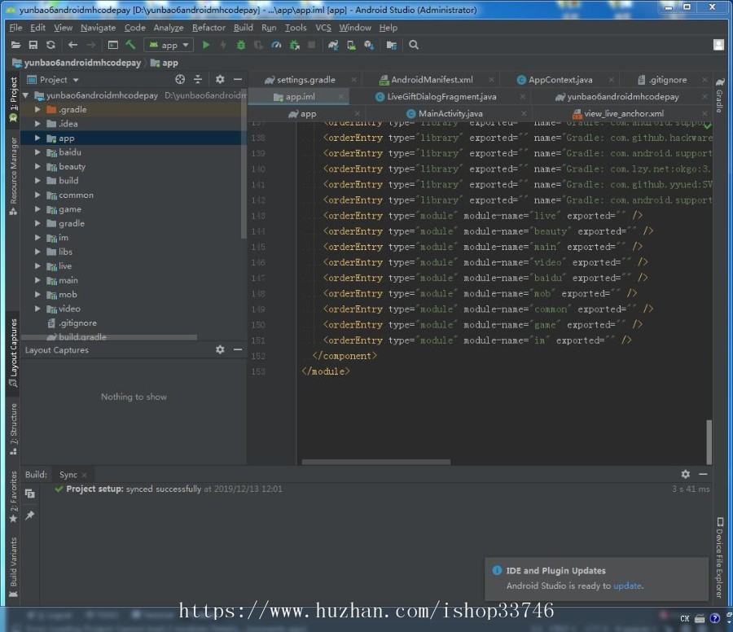733x632 pixels.
Task: Close the Sync tab in Build panel
Action: 85,475
